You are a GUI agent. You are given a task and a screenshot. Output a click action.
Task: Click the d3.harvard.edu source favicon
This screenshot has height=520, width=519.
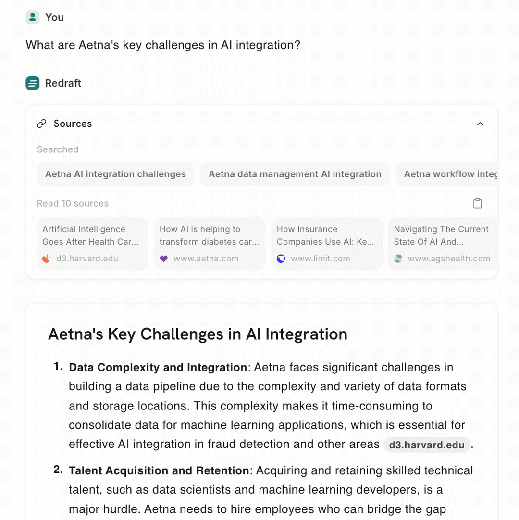[47, 259]
